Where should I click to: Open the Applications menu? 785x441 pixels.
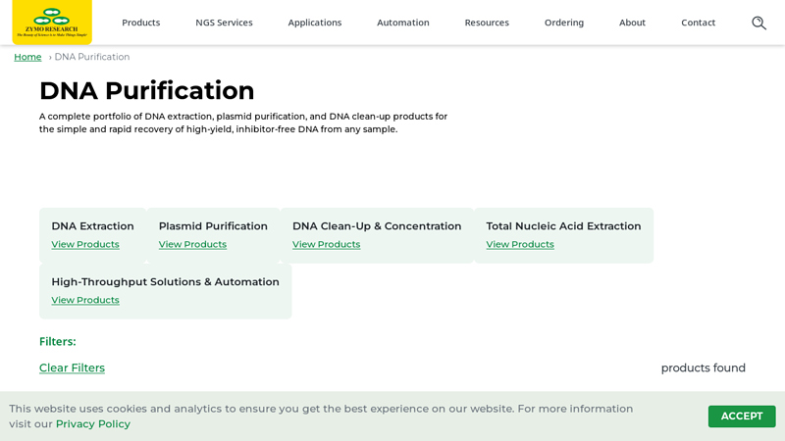point(314,23)
